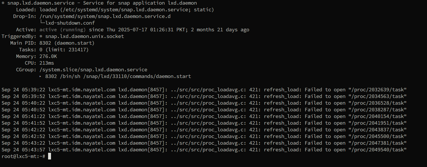Click the /run/systemd/system/snap.lxd.daemon.service.d drop-in path
This screenshot has height=167, width=427.
point(105,17)
